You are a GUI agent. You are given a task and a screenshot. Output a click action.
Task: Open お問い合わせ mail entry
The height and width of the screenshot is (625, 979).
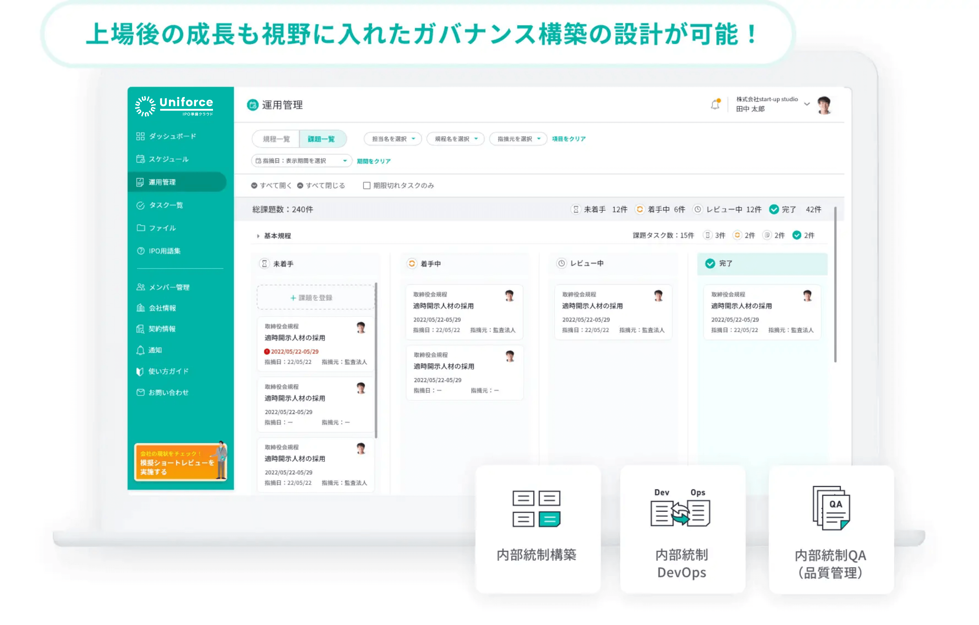(168, 393)
